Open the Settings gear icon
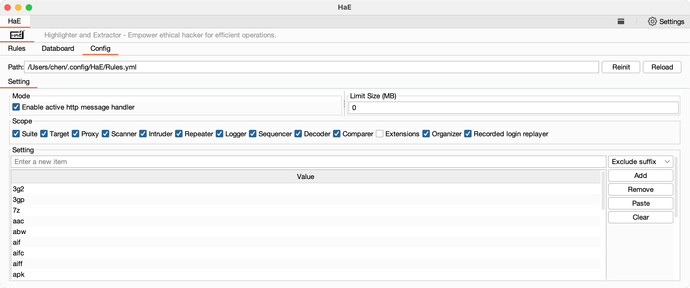The height and width of the screenshot is (288, 690). tap(652, 21)
